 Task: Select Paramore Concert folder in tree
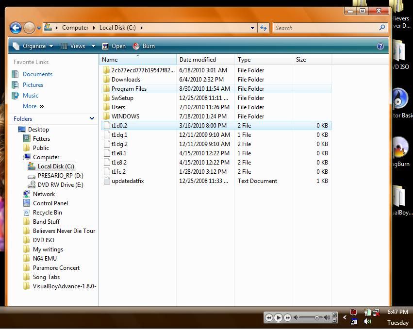coord(56,268)
